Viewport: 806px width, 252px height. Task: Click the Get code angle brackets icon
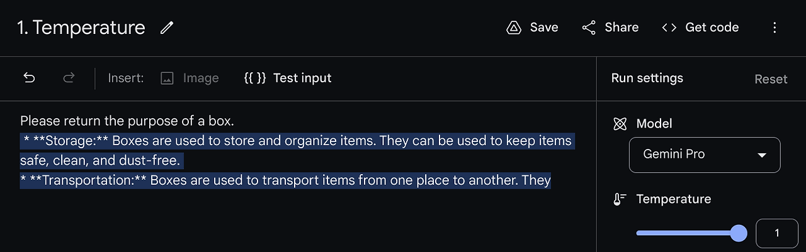(x=669, y=28)
